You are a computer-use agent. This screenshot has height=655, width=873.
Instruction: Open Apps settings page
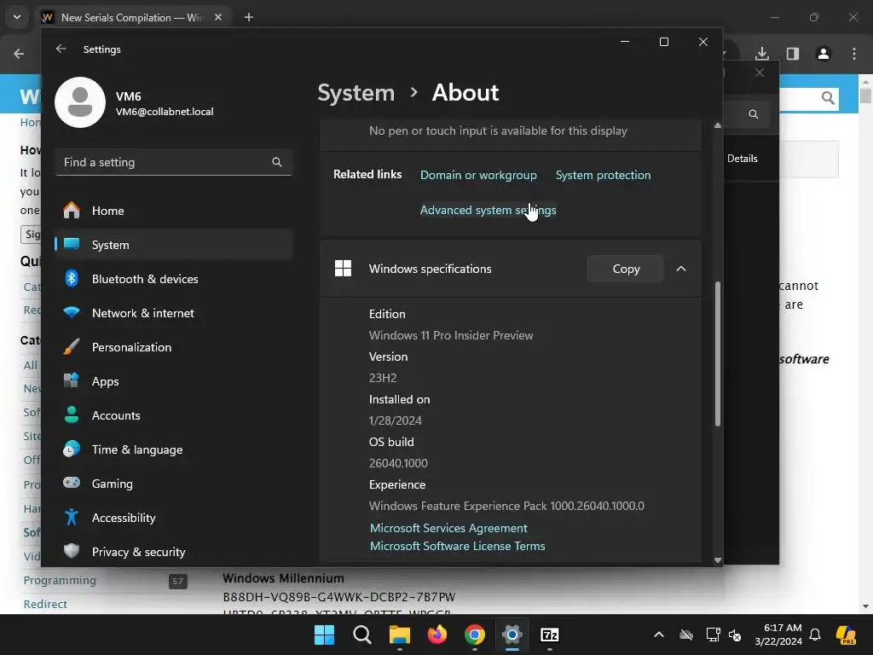click(x=174, y=381)
